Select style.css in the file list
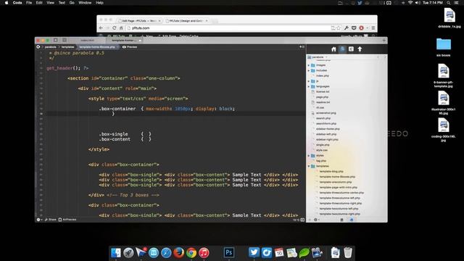 pos(322,150)
